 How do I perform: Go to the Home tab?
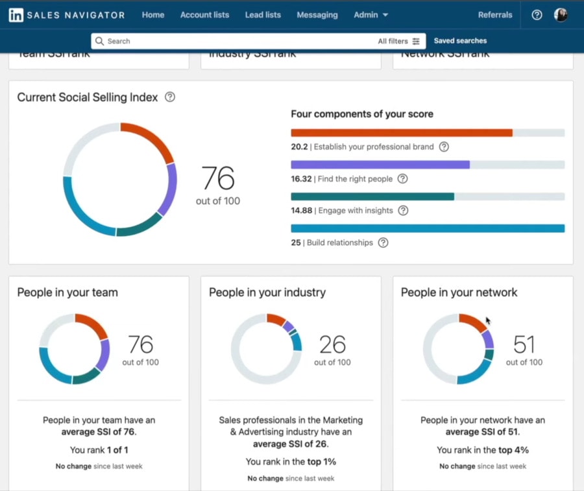click(153, 15)
